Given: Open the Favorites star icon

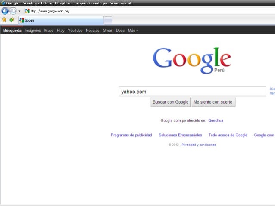Looking at the screenshot, I should pos(4,20).
